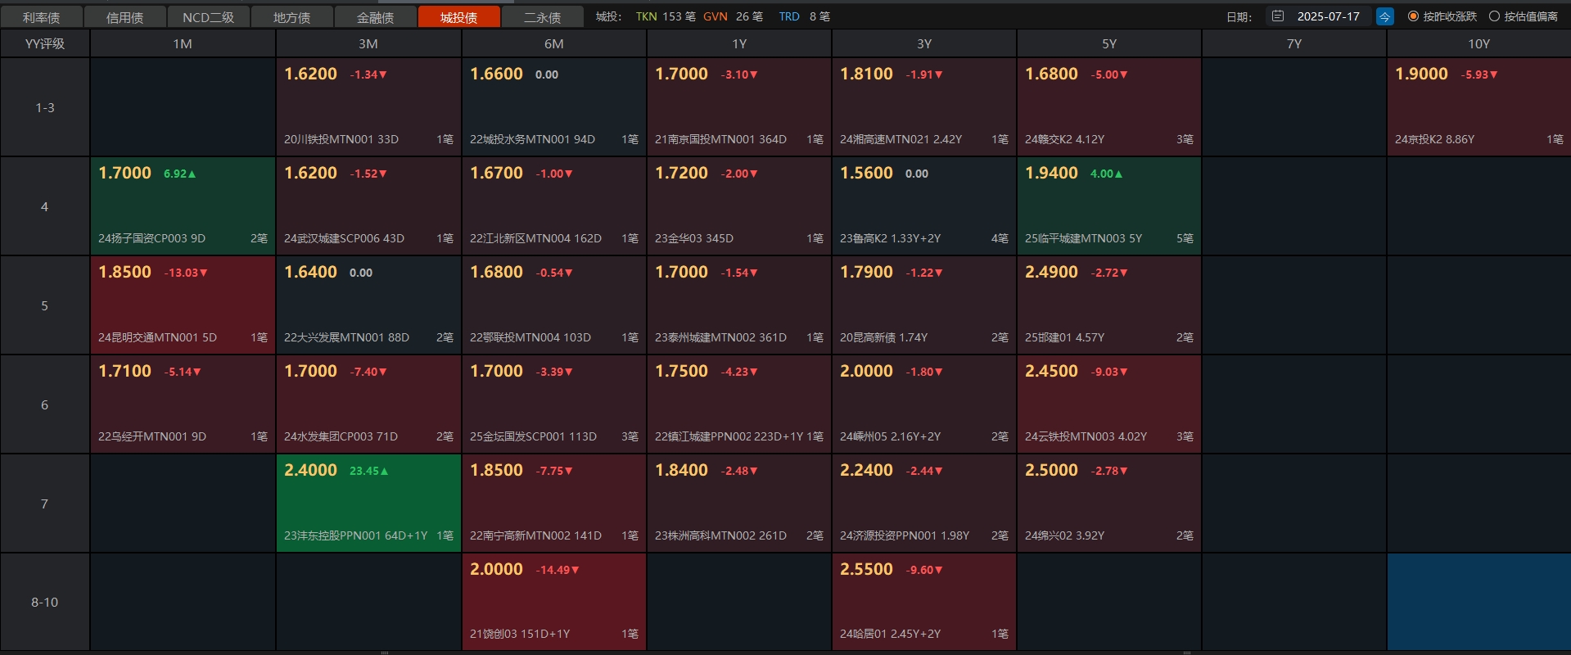Open the 4.12Y cell priced 1.6800

pyautogui.click(x=1109, y=107)
